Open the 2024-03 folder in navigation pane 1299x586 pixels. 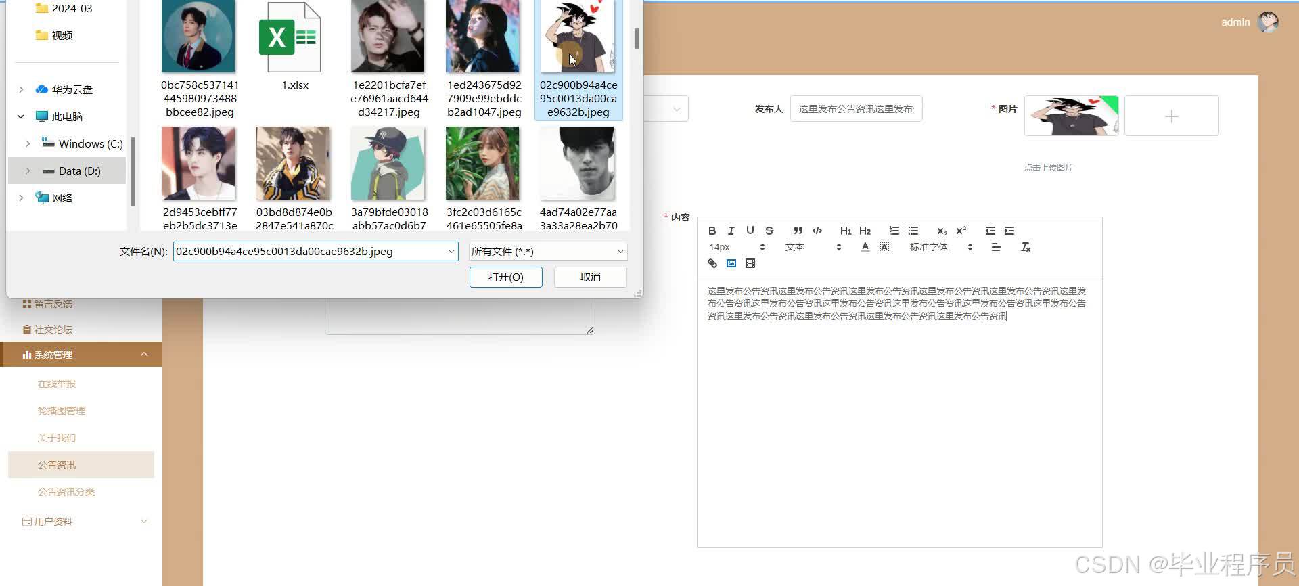point(65,8)
